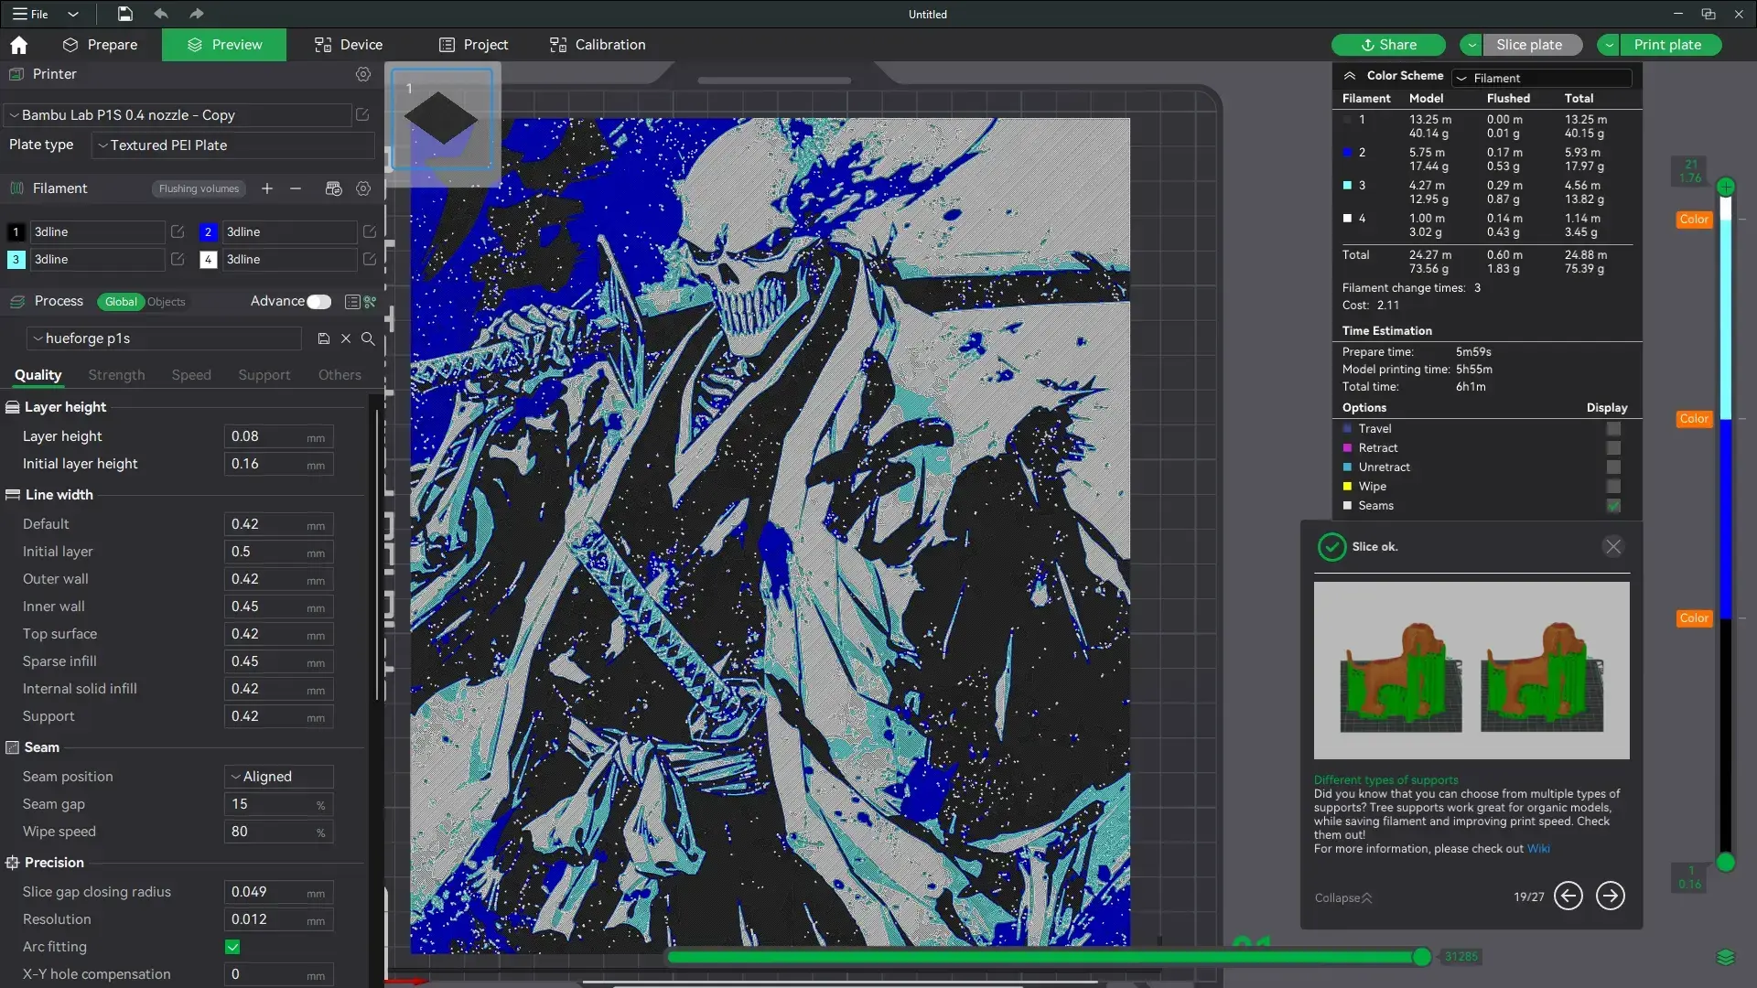Open the filament settings gear icon

pos(363,188)
